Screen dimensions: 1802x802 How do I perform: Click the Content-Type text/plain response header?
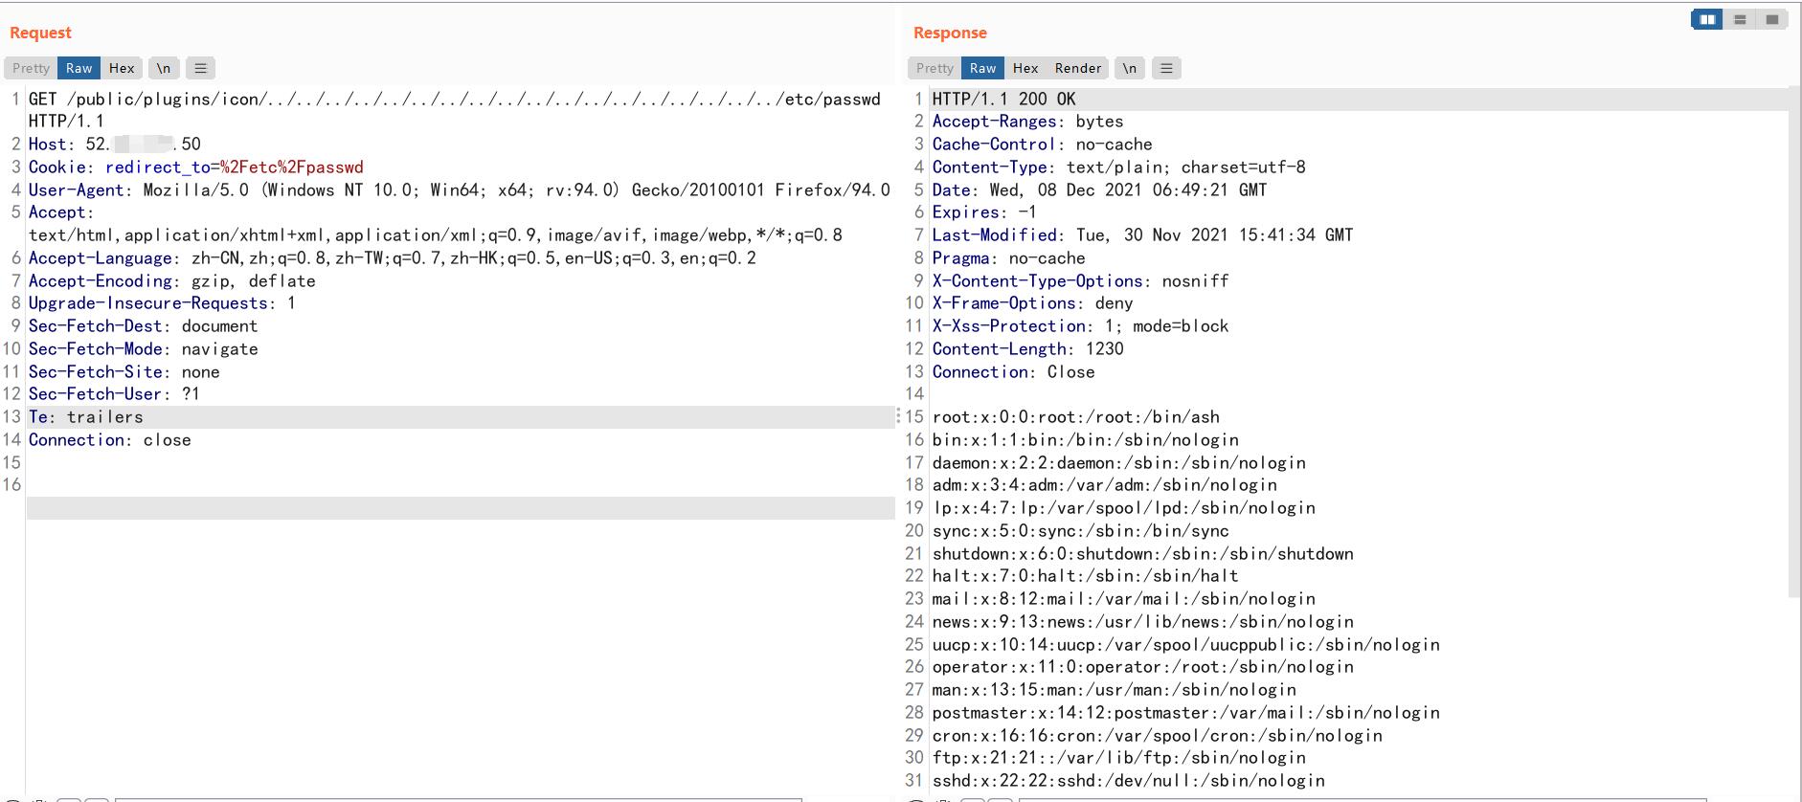pyautogui.click(x=1119, y=167)
